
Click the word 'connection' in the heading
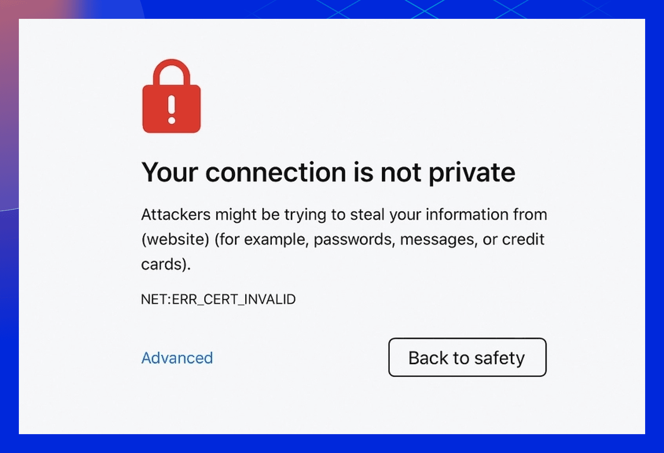tap(275, 172)
